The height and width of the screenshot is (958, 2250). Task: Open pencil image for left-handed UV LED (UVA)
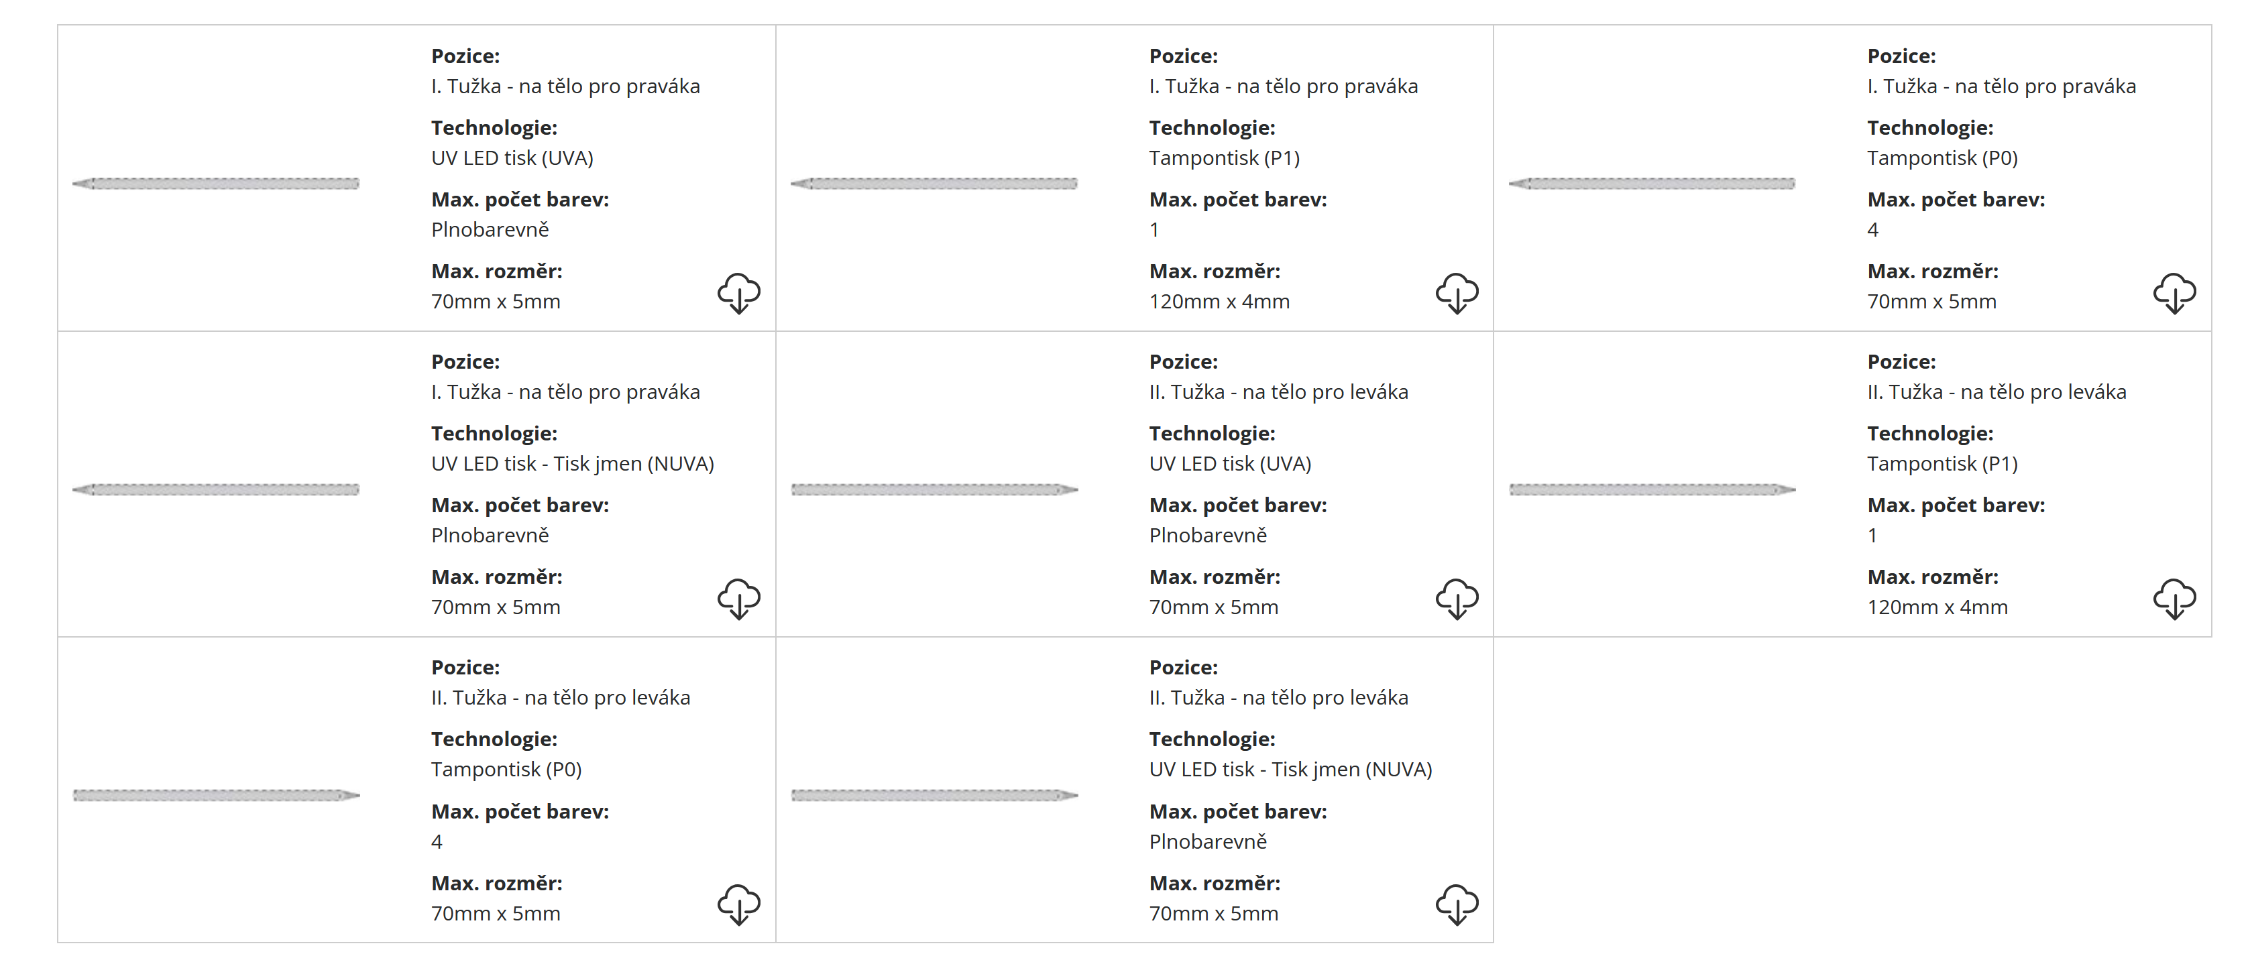934,489
